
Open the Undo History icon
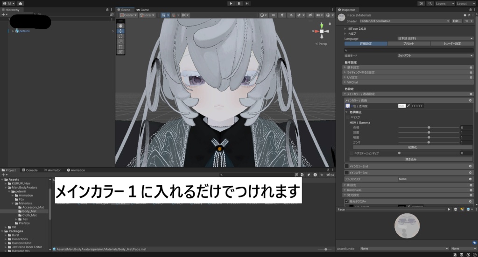[422, 3]
